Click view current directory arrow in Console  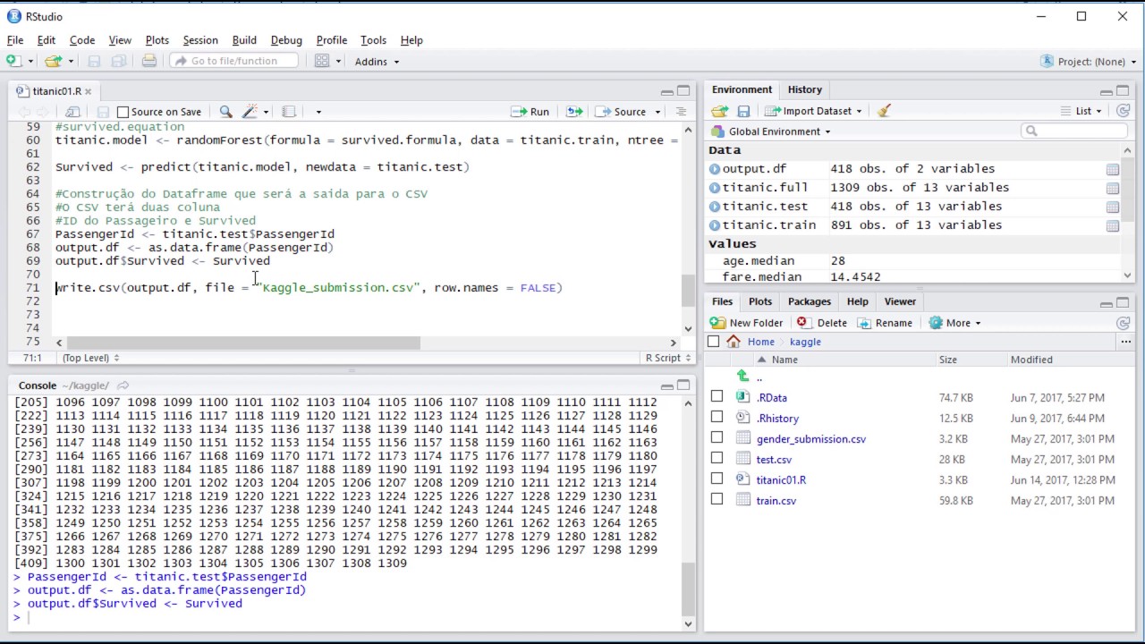tap(123, 386)
